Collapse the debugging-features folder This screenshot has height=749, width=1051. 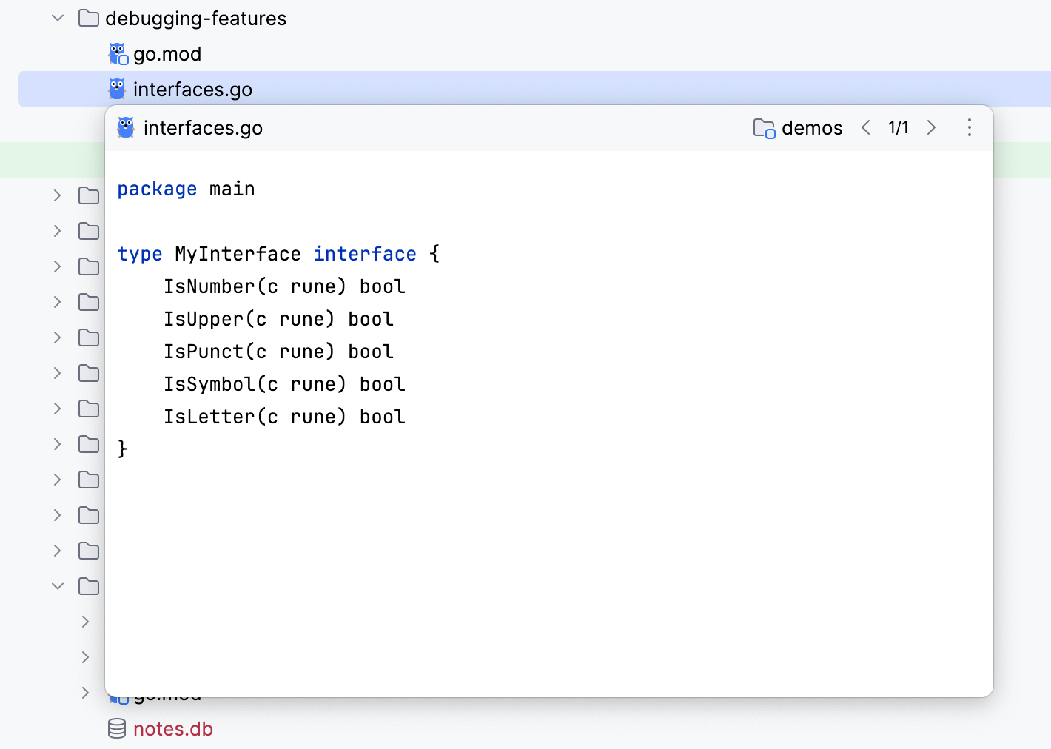57,18
